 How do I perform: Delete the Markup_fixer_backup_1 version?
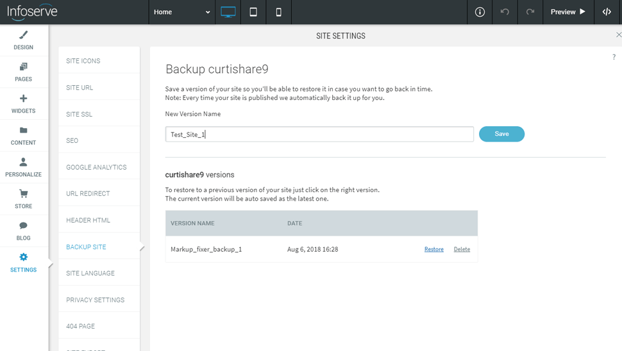[462, 249]
